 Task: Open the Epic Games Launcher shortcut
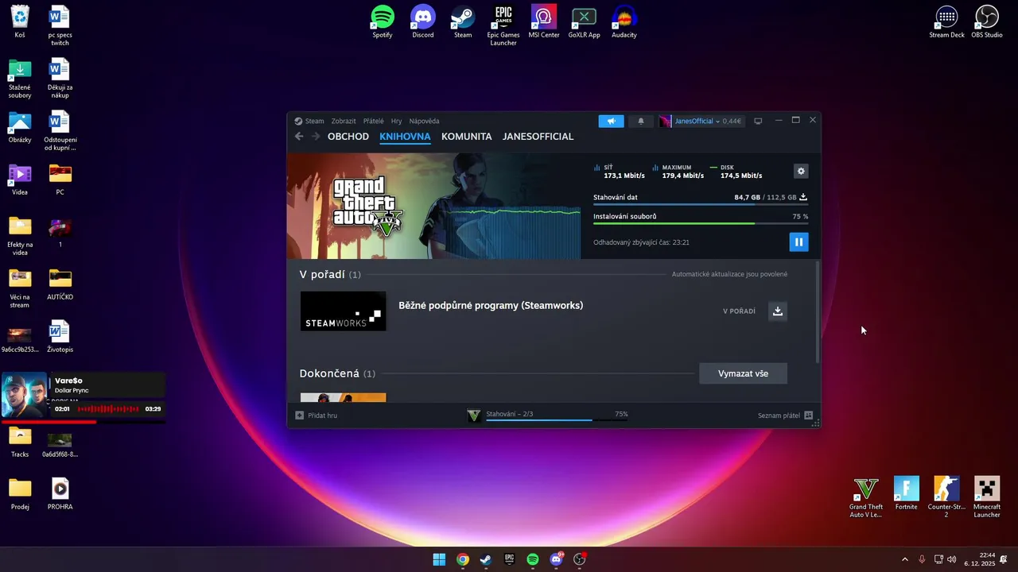coord(503,25)
